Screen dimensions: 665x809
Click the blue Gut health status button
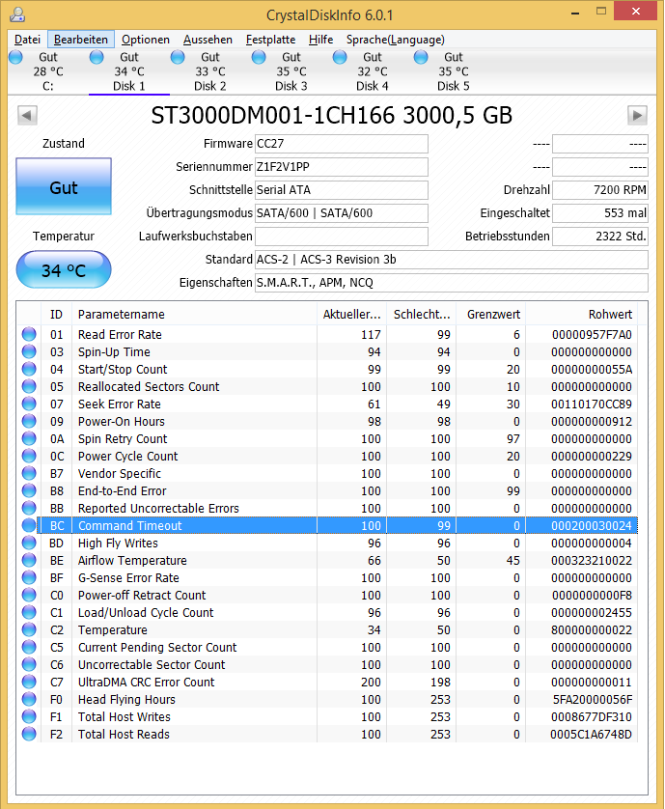coord(64,186)
